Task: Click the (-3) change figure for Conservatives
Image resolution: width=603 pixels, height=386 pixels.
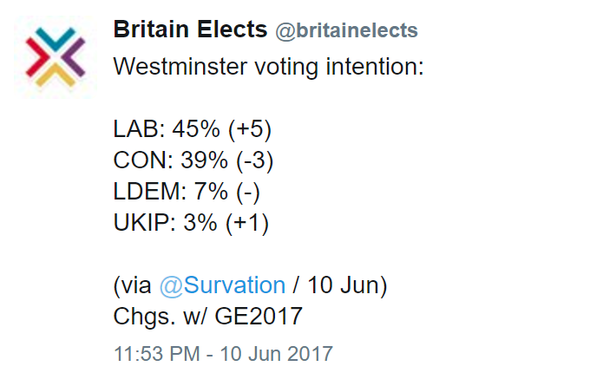Action: pyautogui.click(x=254, y=160)
